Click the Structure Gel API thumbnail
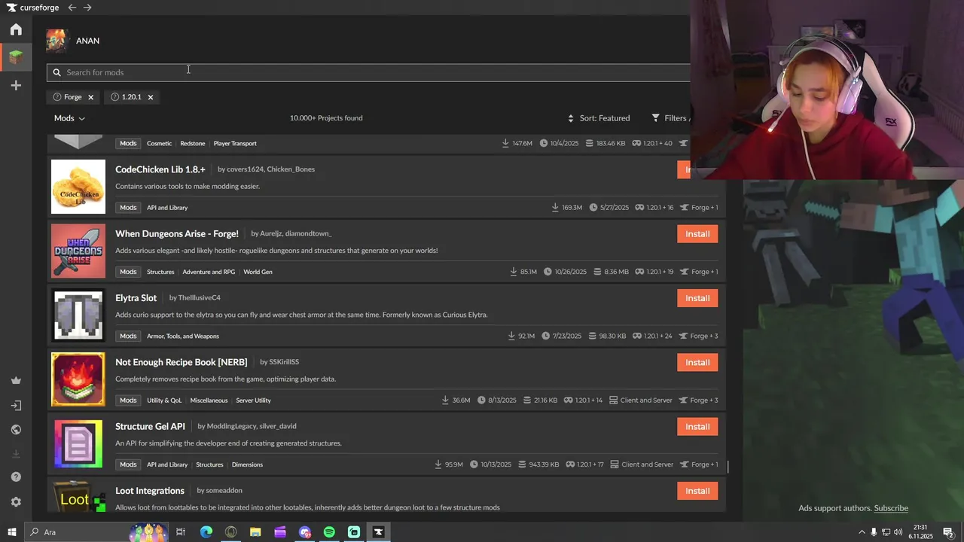The image size is (964, 542). (x=78, y=443)
